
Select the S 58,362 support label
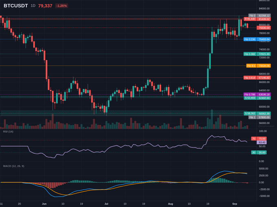pos(250,114)
